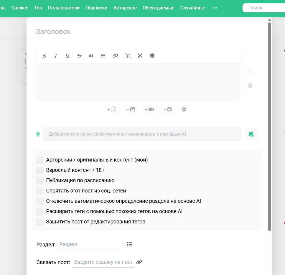Open the Авторское section
This screenshot has height=275, width=285.
125,8
